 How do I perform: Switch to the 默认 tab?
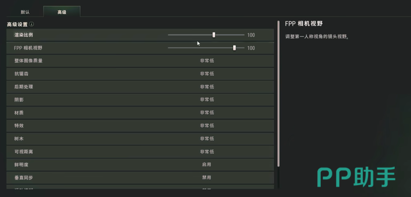click(25, 12)
